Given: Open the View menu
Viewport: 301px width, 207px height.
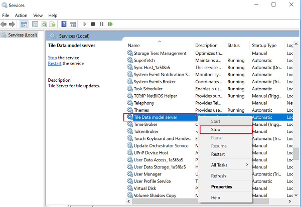Looking at the screenshot, I should 38,16.
